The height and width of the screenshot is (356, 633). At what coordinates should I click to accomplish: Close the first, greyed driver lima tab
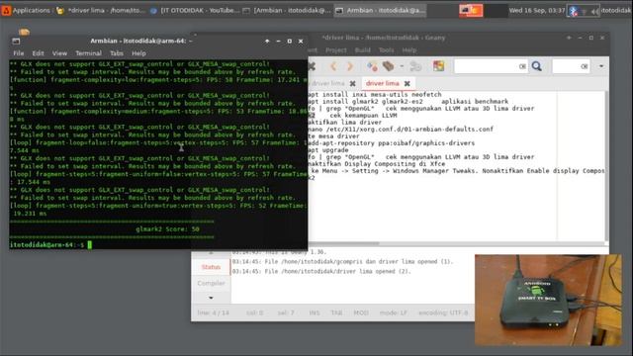coord(353,83)
